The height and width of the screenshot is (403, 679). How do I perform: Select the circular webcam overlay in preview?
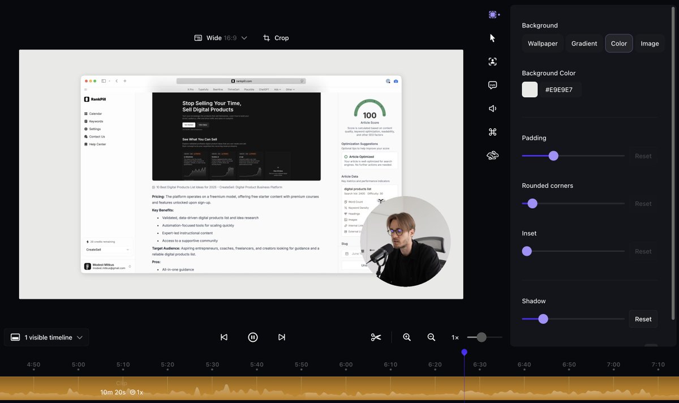405,241
